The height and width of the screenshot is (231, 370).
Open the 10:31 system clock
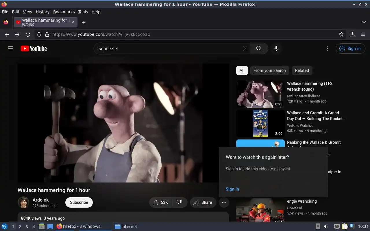[363, 226]
